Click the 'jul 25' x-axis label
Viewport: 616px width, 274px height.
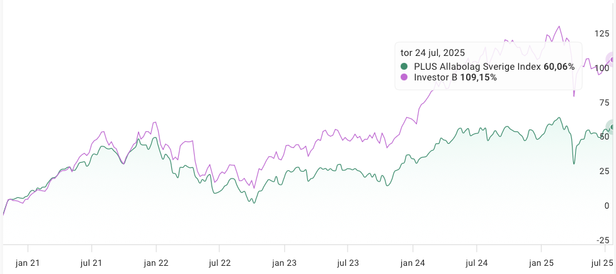click(602, 263)
